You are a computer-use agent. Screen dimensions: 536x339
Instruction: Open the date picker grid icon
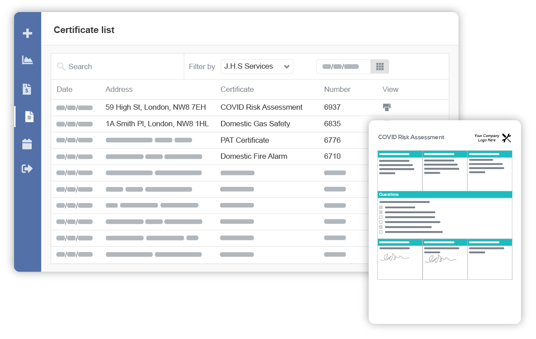[380, 66]
